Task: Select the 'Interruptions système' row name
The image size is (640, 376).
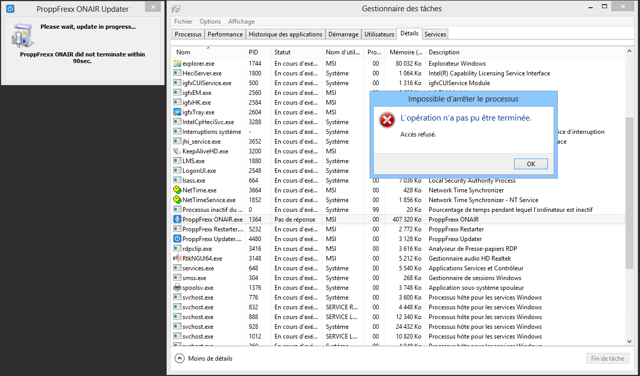Action: [x=212, y=132]
